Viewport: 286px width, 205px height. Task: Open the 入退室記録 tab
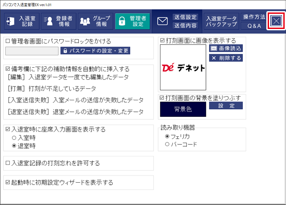(21, 21)
